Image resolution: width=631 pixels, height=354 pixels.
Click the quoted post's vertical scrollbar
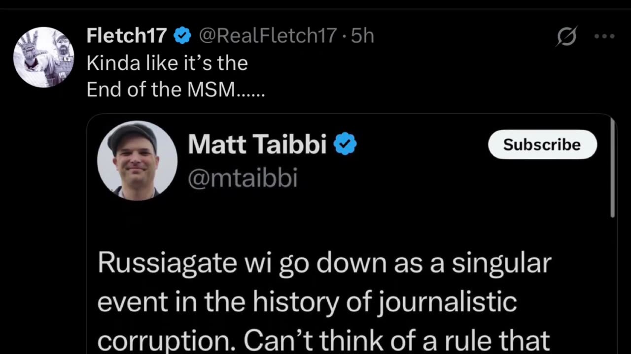tap(613, 167)
